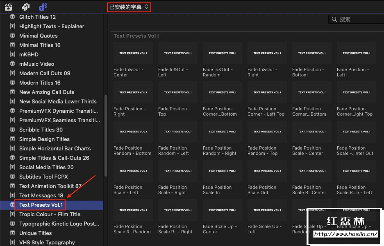The image size is (384, 246).
Task: Select VHS Style Typography category
Action: [47, 243]
